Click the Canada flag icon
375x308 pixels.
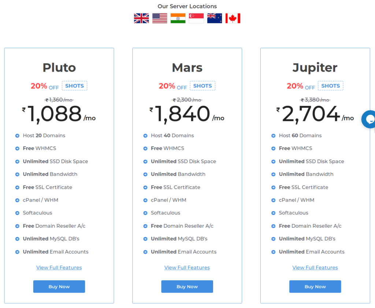[233, 18]
